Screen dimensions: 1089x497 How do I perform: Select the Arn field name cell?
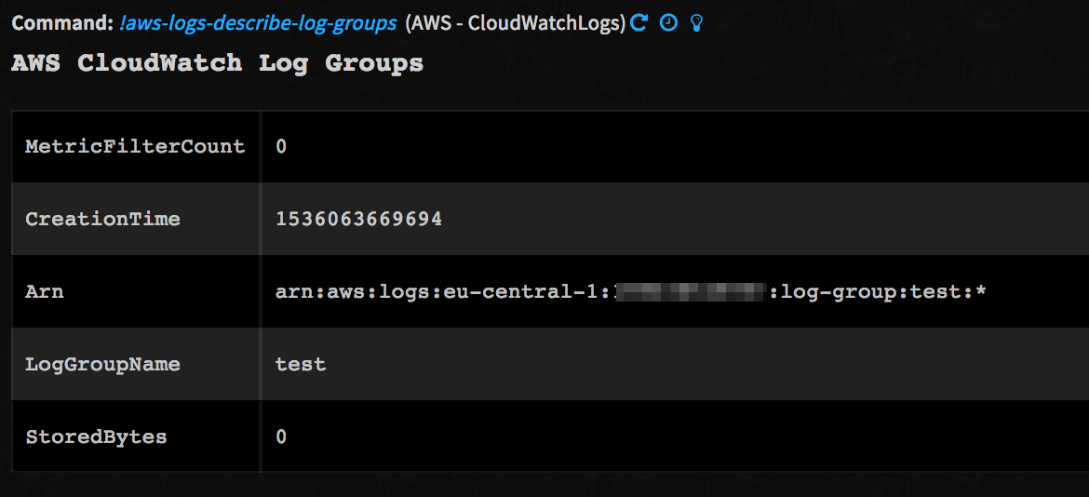click(45, 291)
